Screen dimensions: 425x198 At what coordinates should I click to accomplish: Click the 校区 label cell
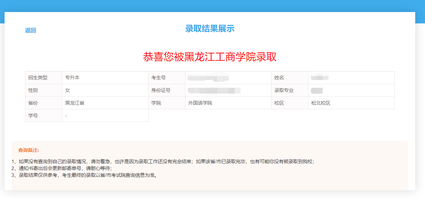coord(290,103)
